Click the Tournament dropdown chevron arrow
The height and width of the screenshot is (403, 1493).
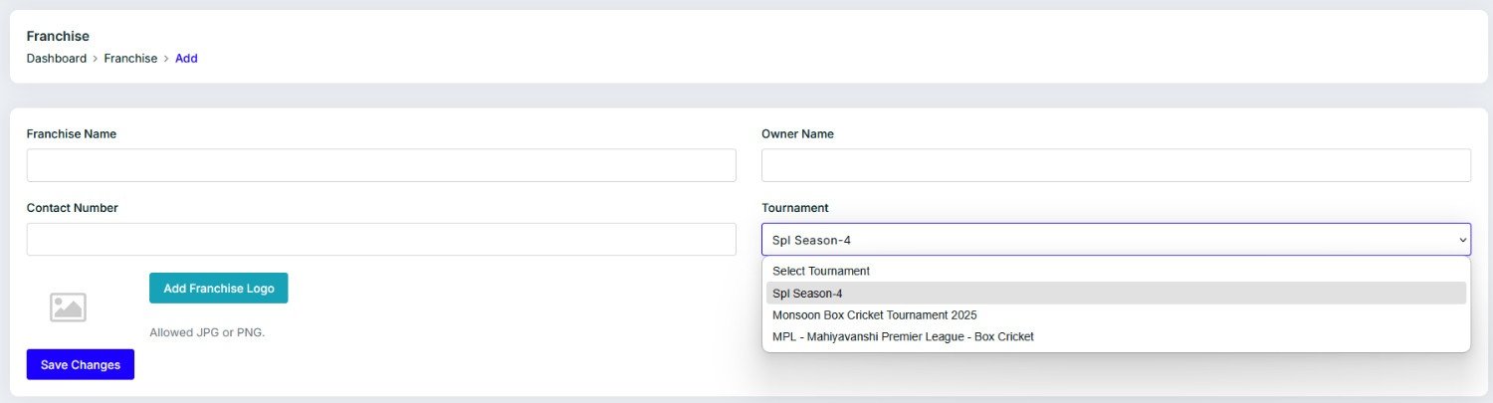pyautogui.click(x=1462, y=240)
